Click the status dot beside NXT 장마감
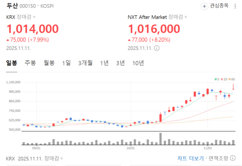Screen dimensions: 242x166 coord(185,17)
